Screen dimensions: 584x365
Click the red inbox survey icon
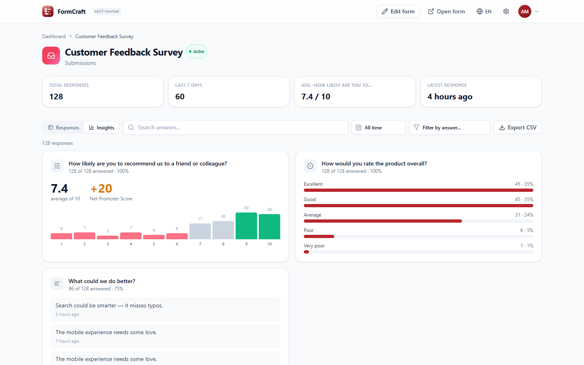tap(51, 56)
